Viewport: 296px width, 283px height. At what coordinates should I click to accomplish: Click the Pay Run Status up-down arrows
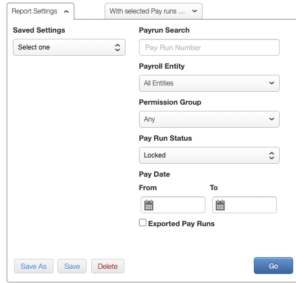tap(271, 155)
